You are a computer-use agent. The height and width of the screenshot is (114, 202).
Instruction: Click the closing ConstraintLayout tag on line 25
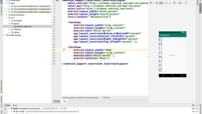click(95, 64)
